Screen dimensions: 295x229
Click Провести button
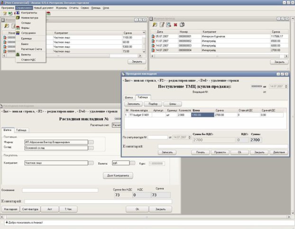coord(220,152)
